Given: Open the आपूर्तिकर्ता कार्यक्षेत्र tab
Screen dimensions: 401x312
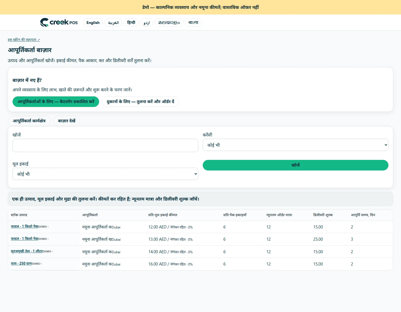Looking at the screenshot, I should click(x=29, y=121).
